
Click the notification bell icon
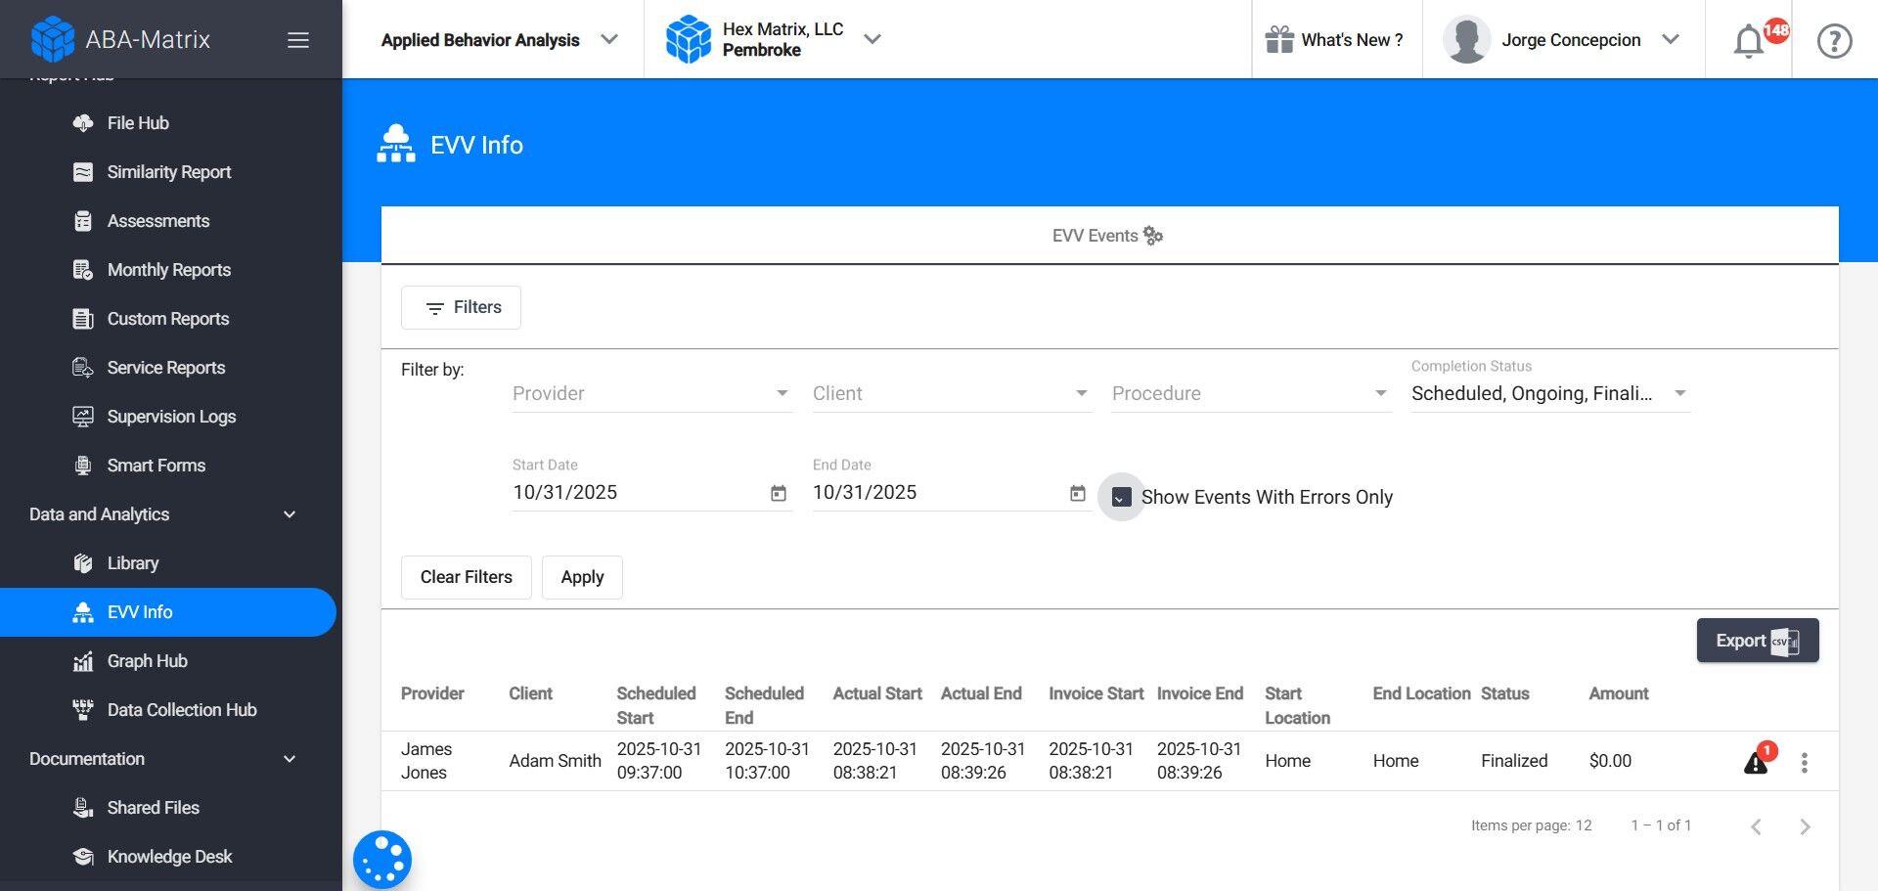[x=1749, y=41]
